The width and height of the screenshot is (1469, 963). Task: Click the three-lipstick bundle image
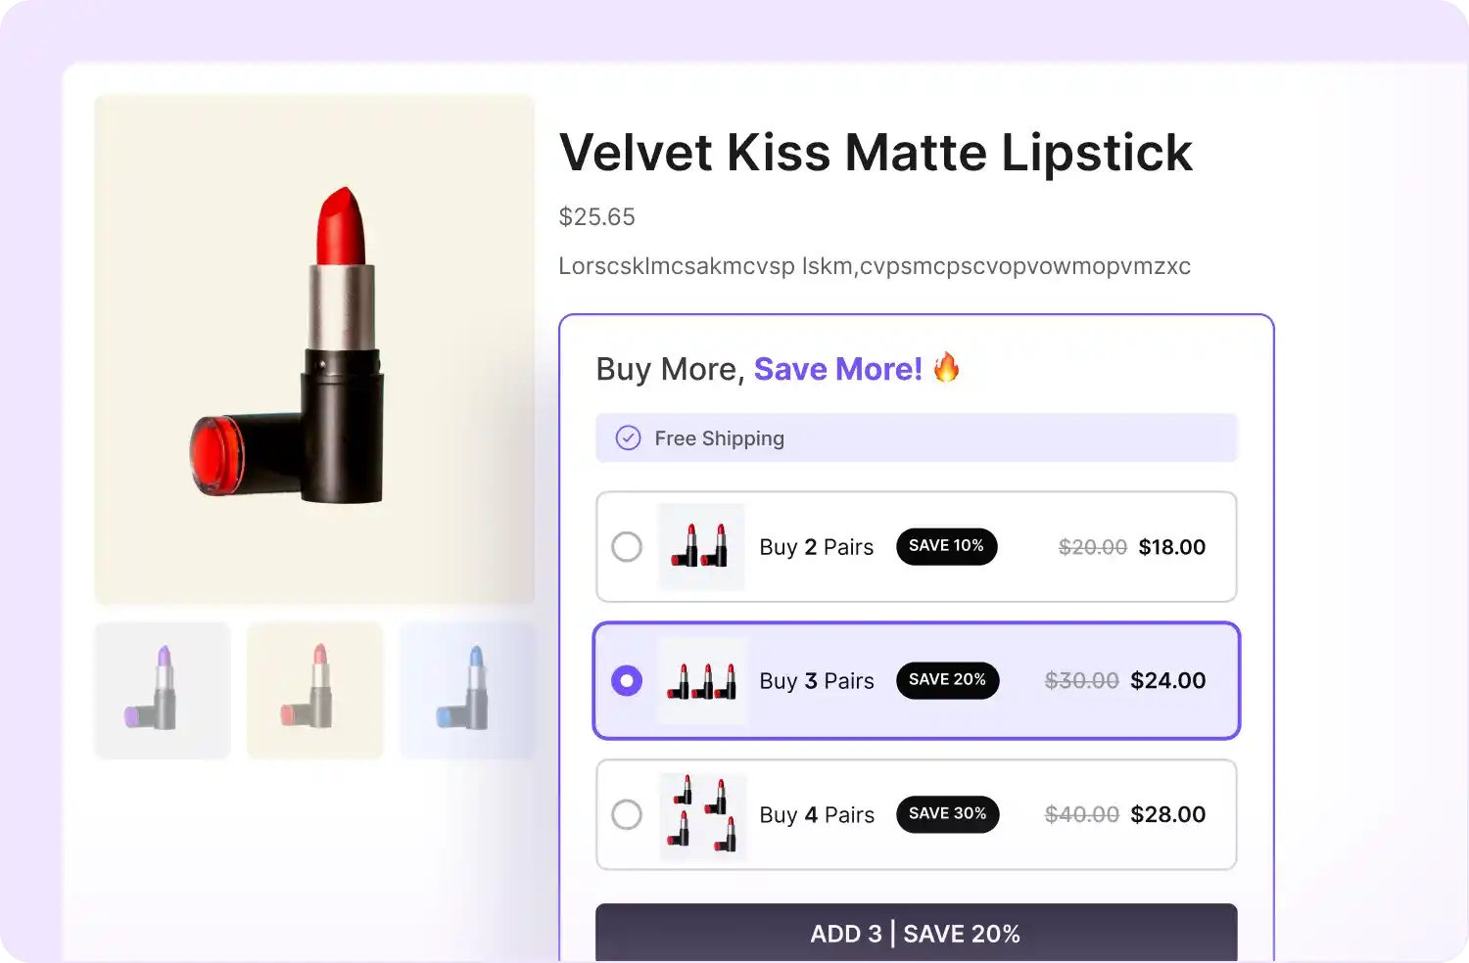[701, 680]
